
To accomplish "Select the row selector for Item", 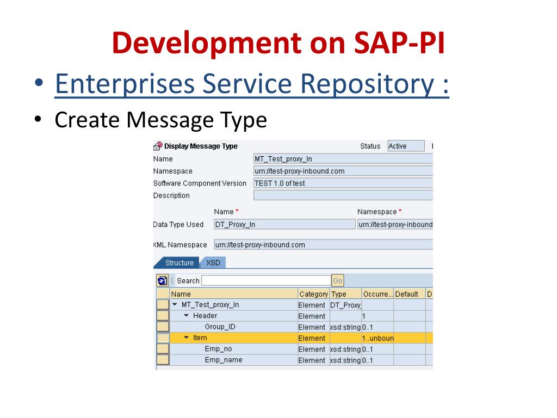I will point(163,337).
